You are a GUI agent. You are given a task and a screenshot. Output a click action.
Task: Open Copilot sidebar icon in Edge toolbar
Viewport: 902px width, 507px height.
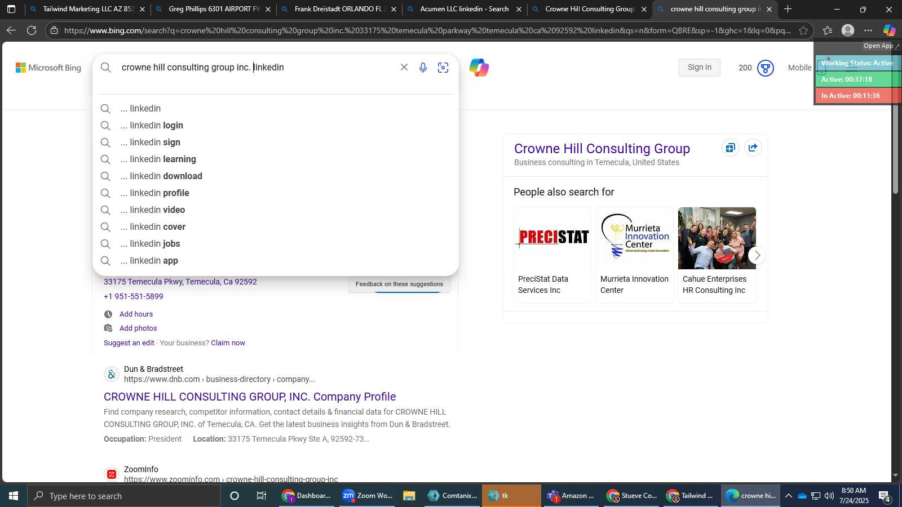click(x=889, y=30)
